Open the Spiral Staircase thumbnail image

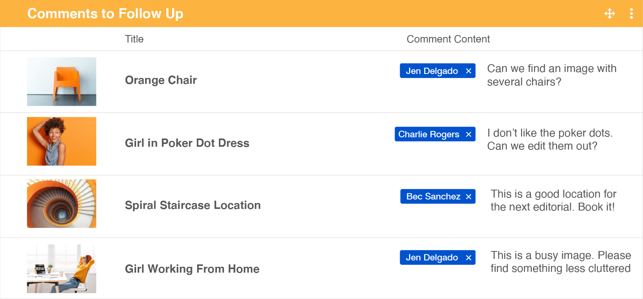click(62, 203)
